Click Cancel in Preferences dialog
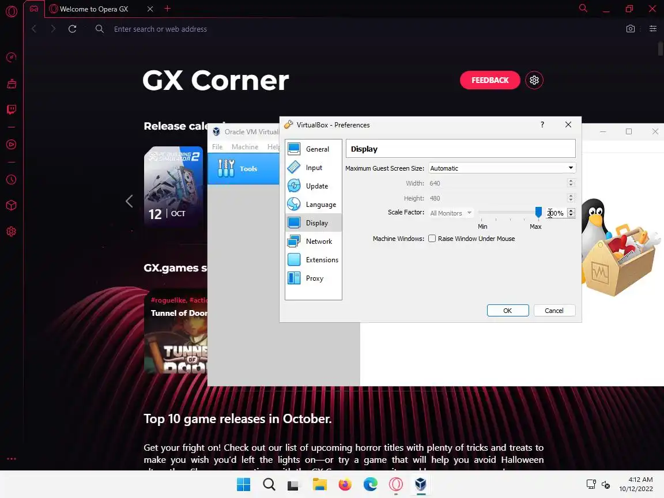 (x=554, y=311)
